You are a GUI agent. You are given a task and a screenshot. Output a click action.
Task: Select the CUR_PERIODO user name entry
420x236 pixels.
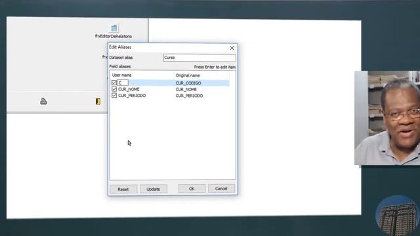(132, 96)
